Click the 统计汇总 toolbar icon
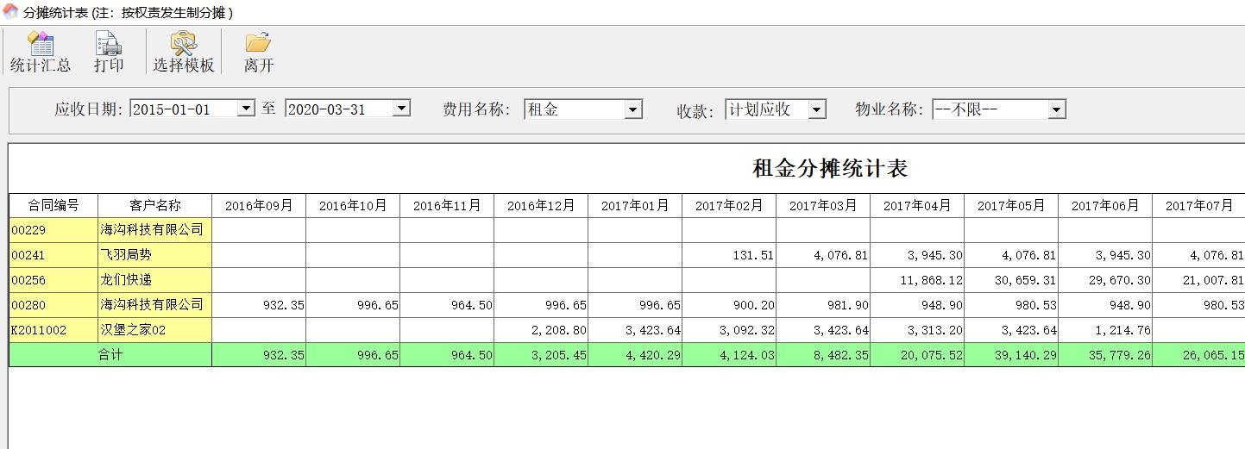Viewport: 1245px width, 449px height. 41,43
